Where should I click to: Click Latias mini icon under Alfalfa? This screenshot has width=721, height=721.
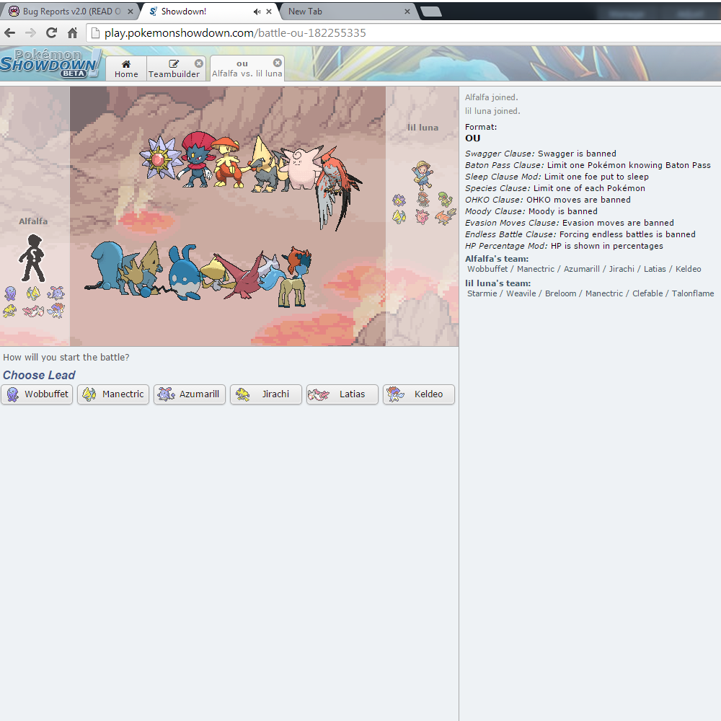(x=33, y=311)
